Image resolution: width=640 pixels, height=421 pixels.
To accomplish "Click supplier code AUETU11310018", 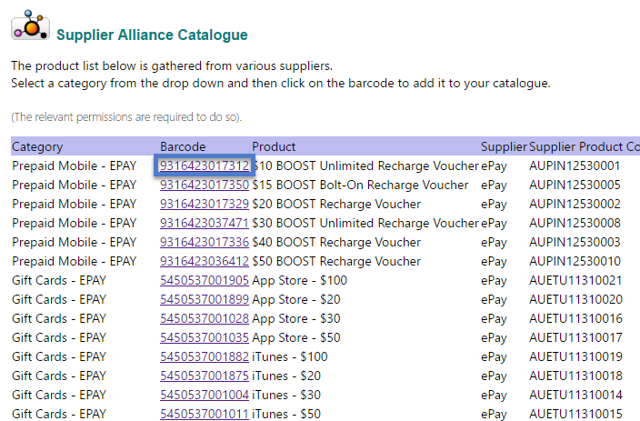I will pos(575,376).
